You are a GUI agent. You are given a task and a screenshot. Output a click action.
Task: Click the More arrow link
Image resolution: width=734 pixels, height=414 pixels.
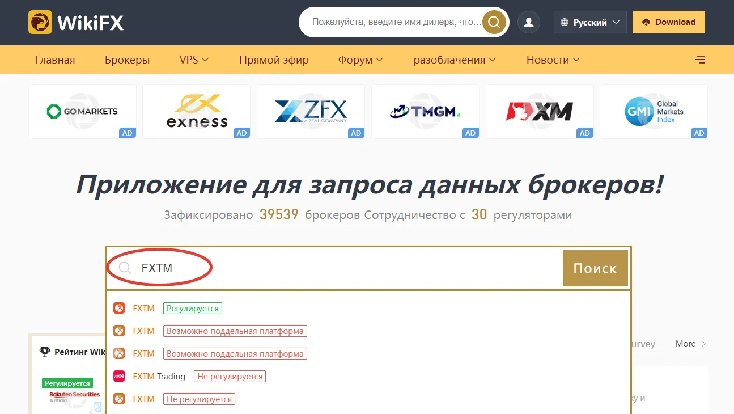click(x=691, y=344)
